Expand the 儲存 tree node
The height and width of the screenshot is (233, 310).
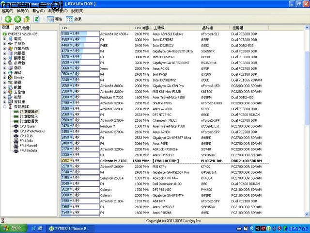[x=4, y=68]
